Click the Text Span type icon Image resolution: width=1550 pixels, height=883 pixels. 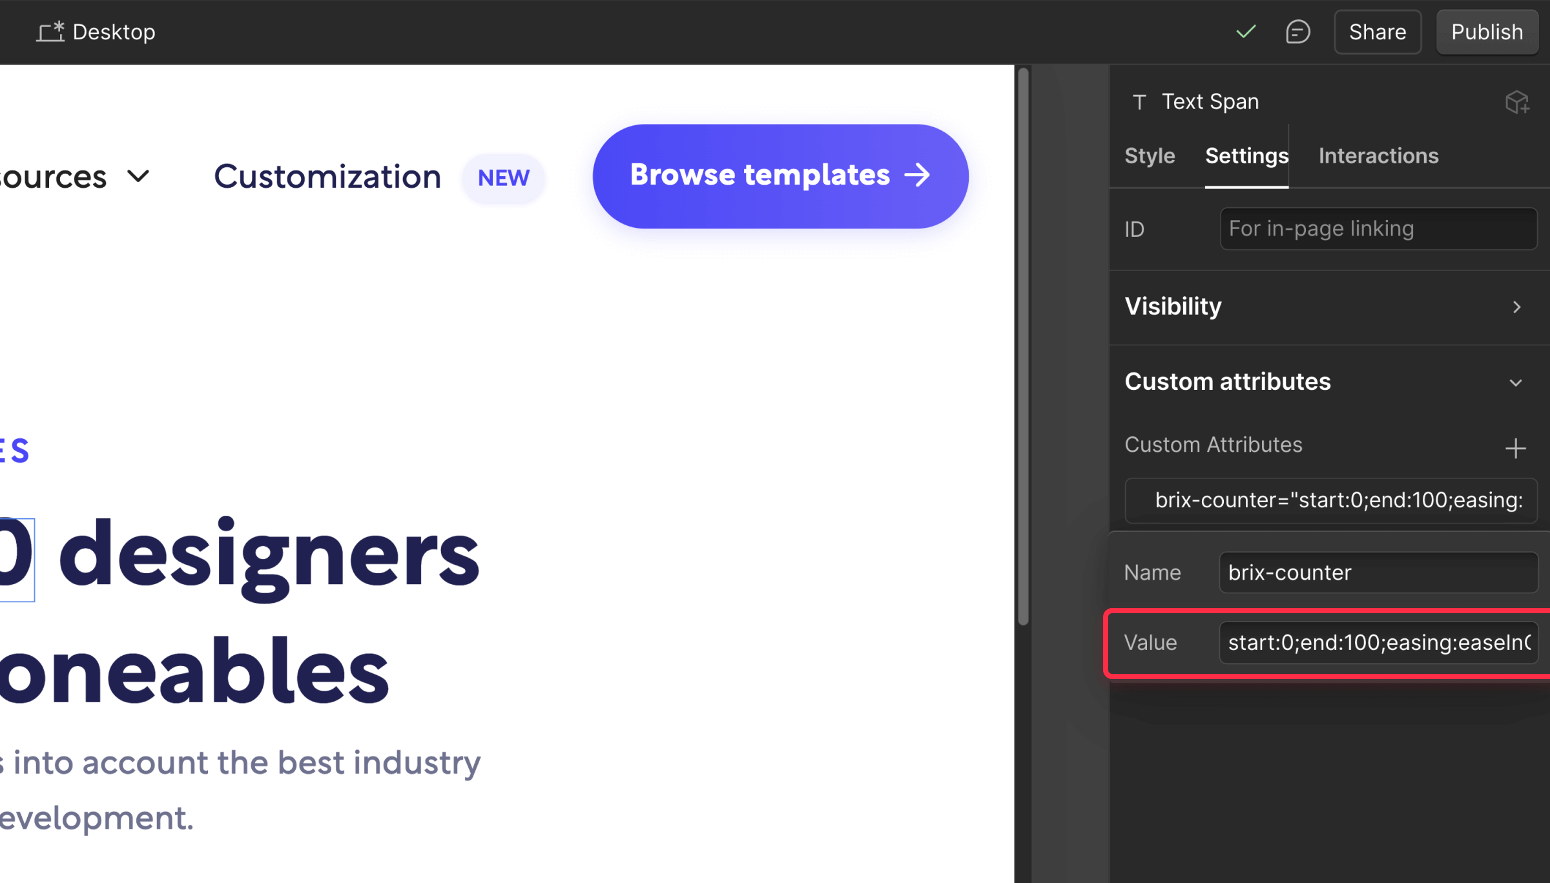[x=1139, y=102]
